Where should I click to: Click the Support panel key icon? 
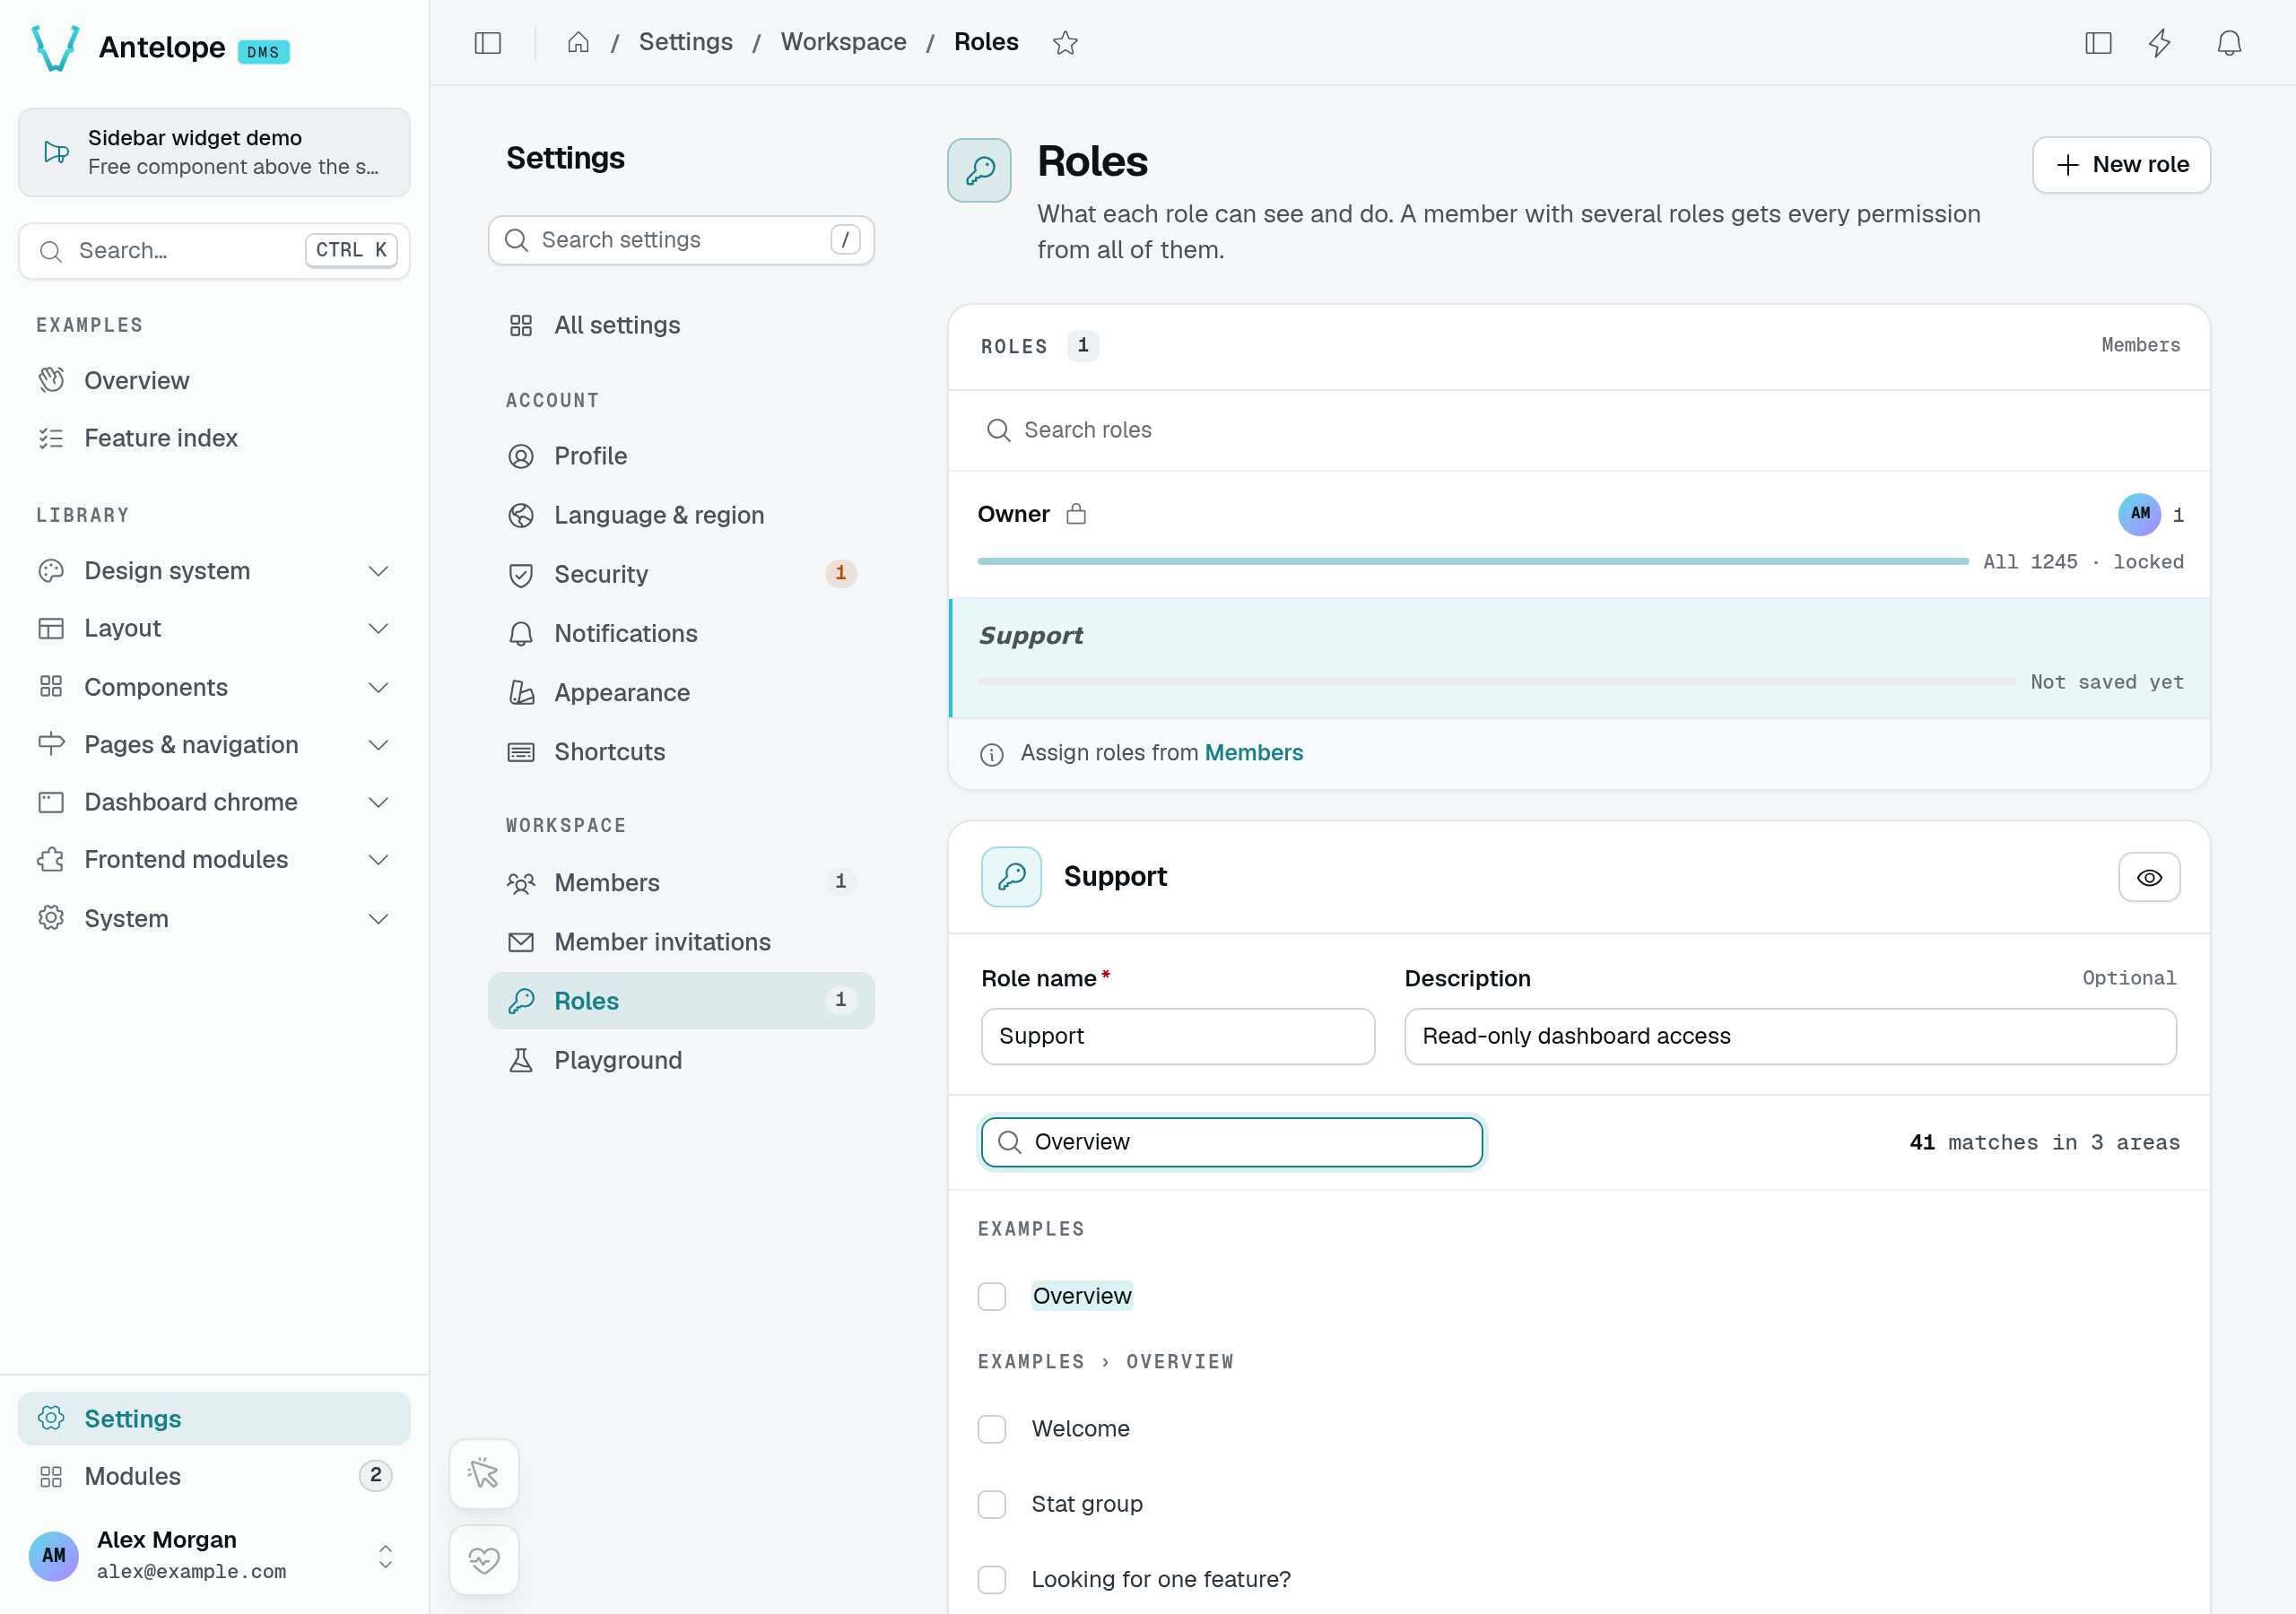1011,876
